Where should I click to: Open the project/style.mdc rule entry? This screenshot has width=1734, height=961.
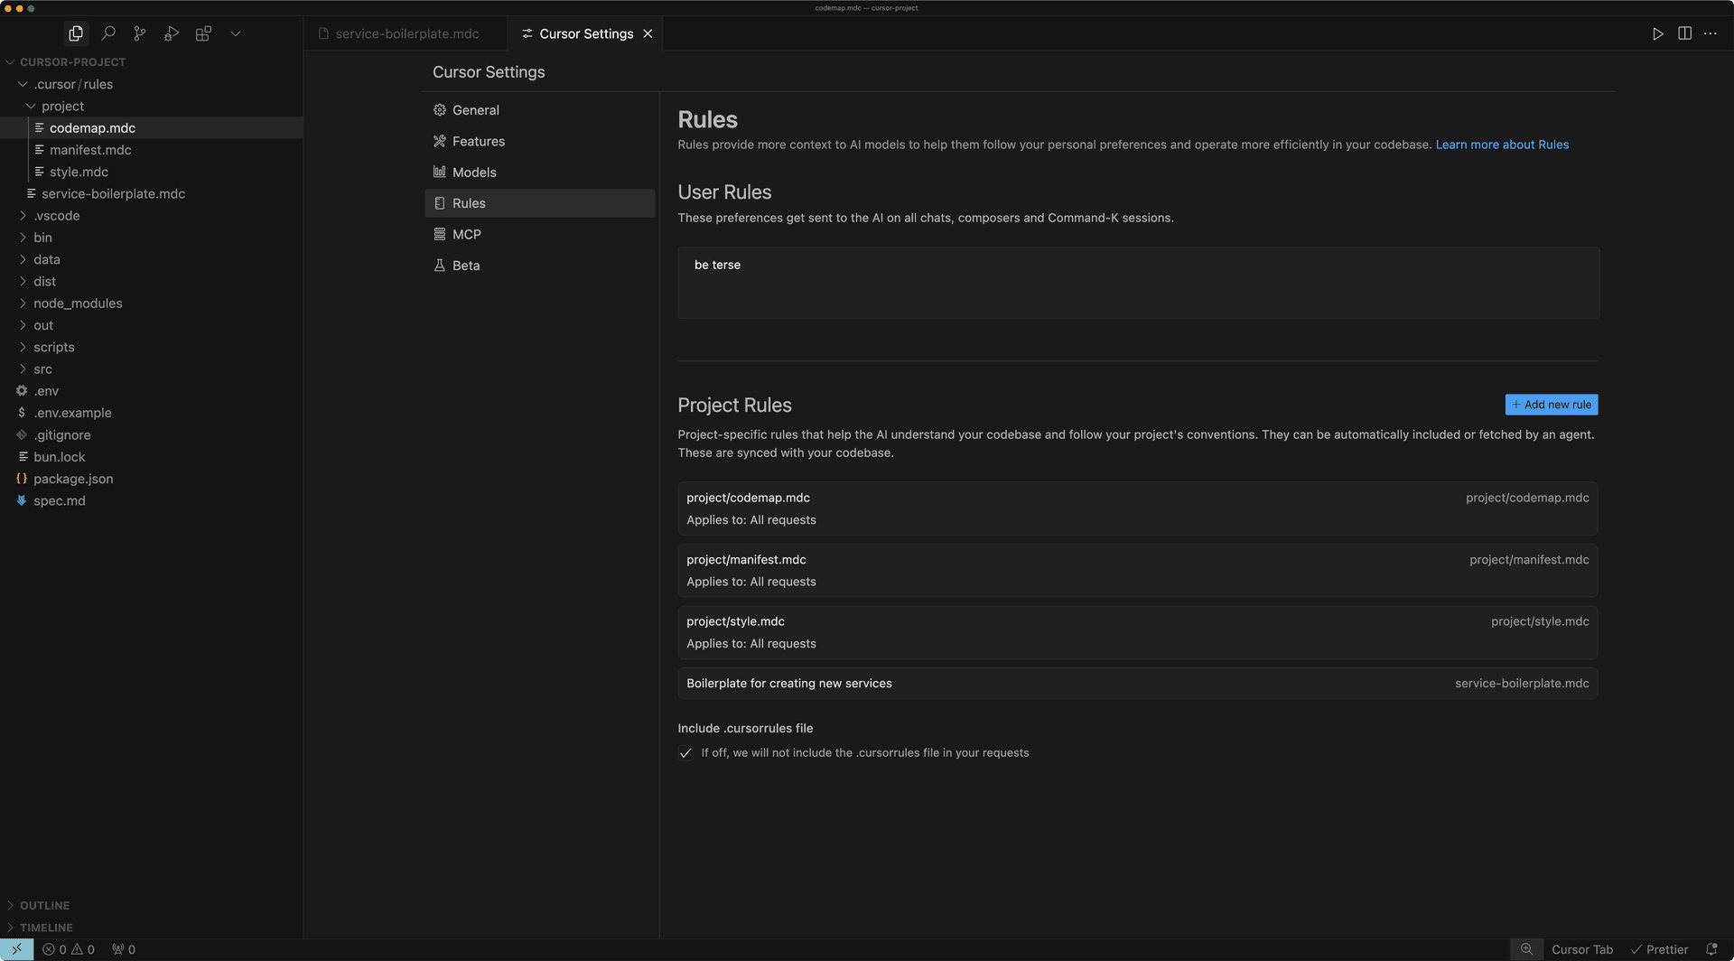click(1137, 632)
